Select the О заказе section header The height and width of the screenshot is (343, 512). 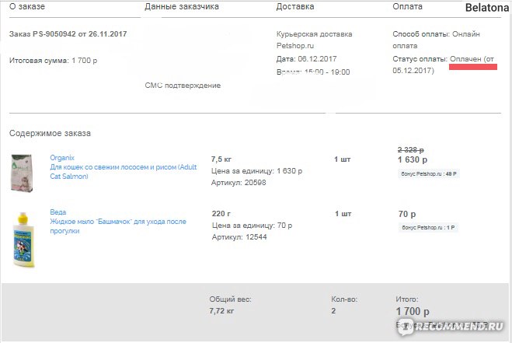tap(26, 6)
